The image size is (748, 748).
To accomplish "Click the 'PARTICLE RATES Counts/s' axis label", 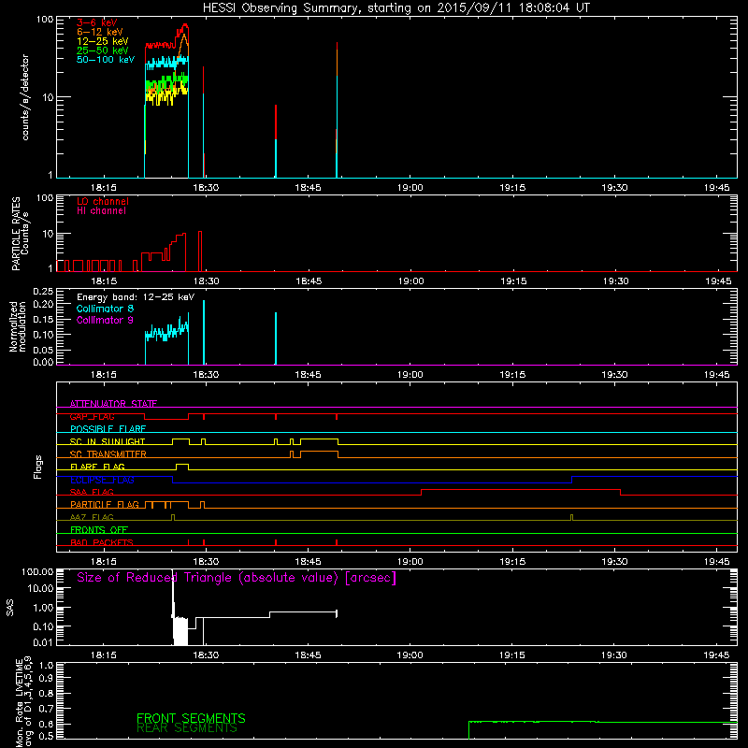I will pyautogui.click(x=21, y=234).
